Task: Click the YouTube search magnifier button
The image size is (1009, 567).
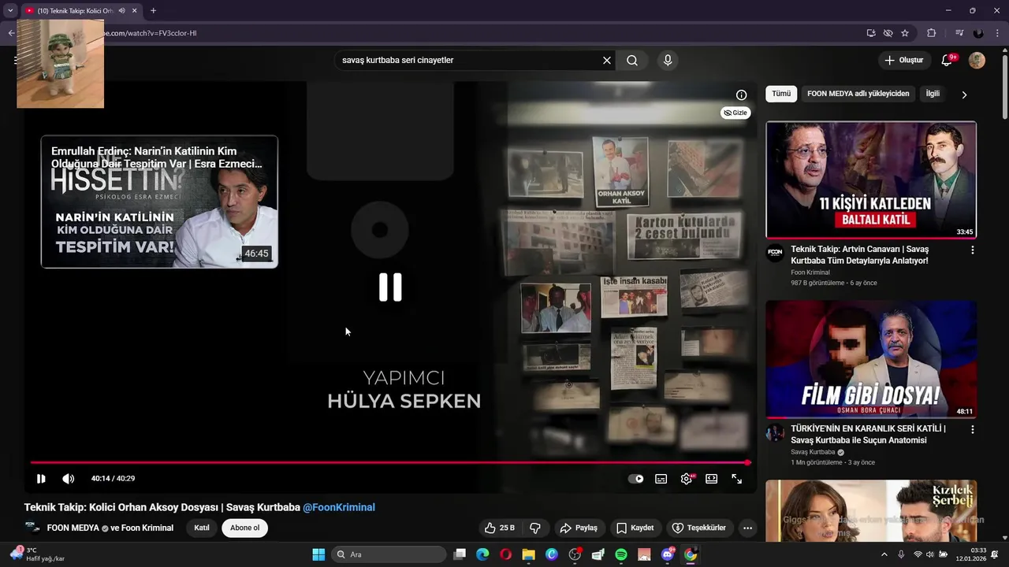Action: [x=632, y=60]
